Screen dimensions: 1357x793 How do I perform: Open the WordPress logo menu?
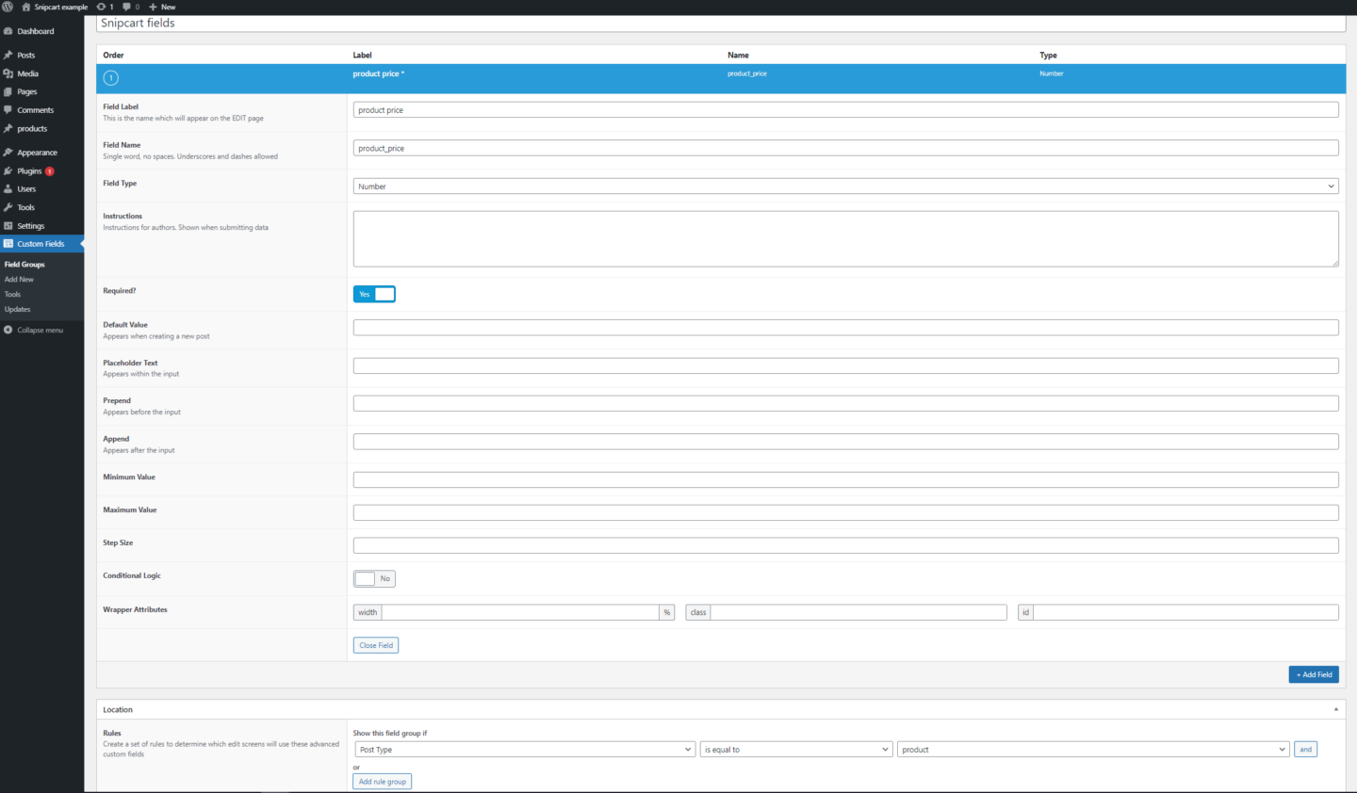tap(8, 7)
